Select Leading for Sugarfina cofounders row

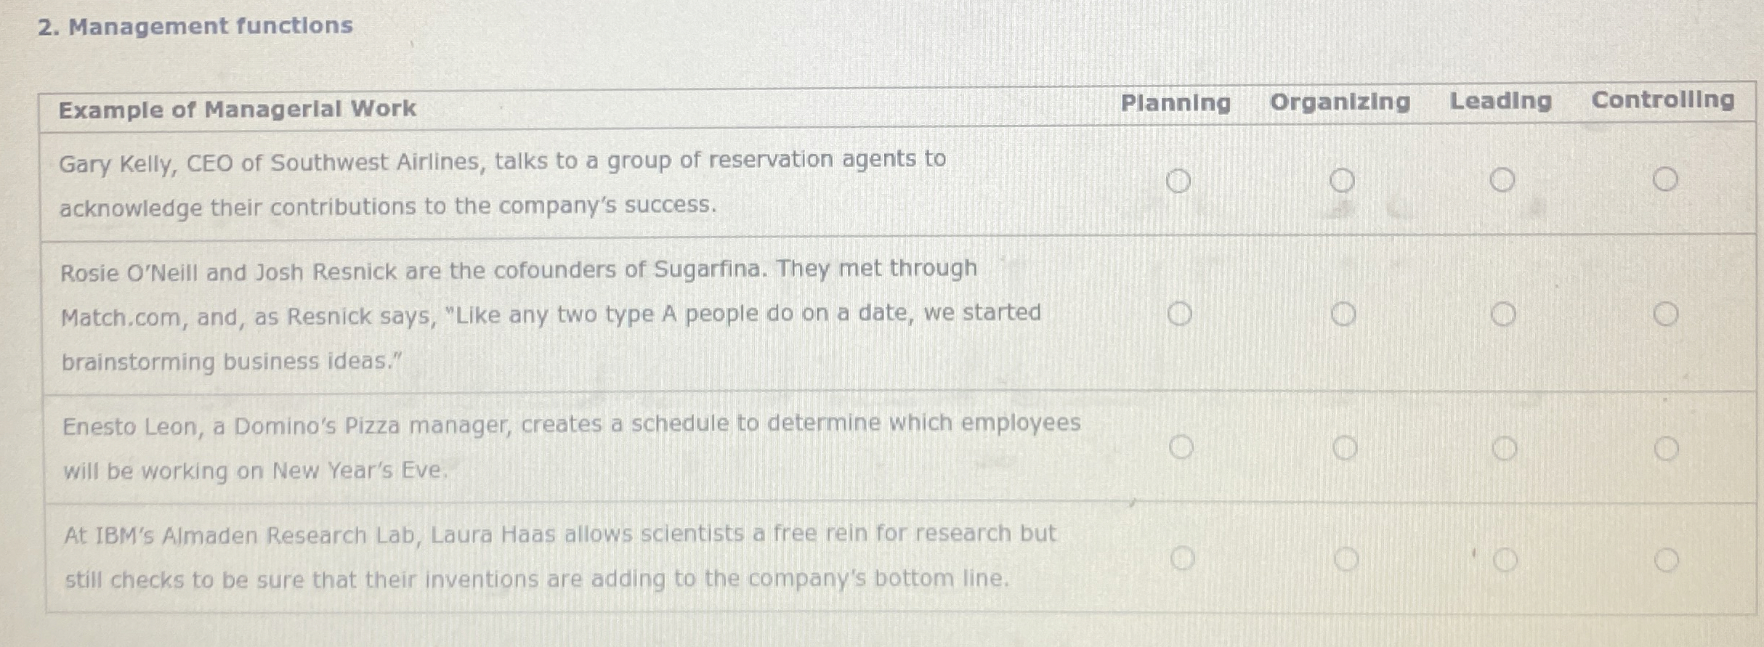(x=1503, y=314)
